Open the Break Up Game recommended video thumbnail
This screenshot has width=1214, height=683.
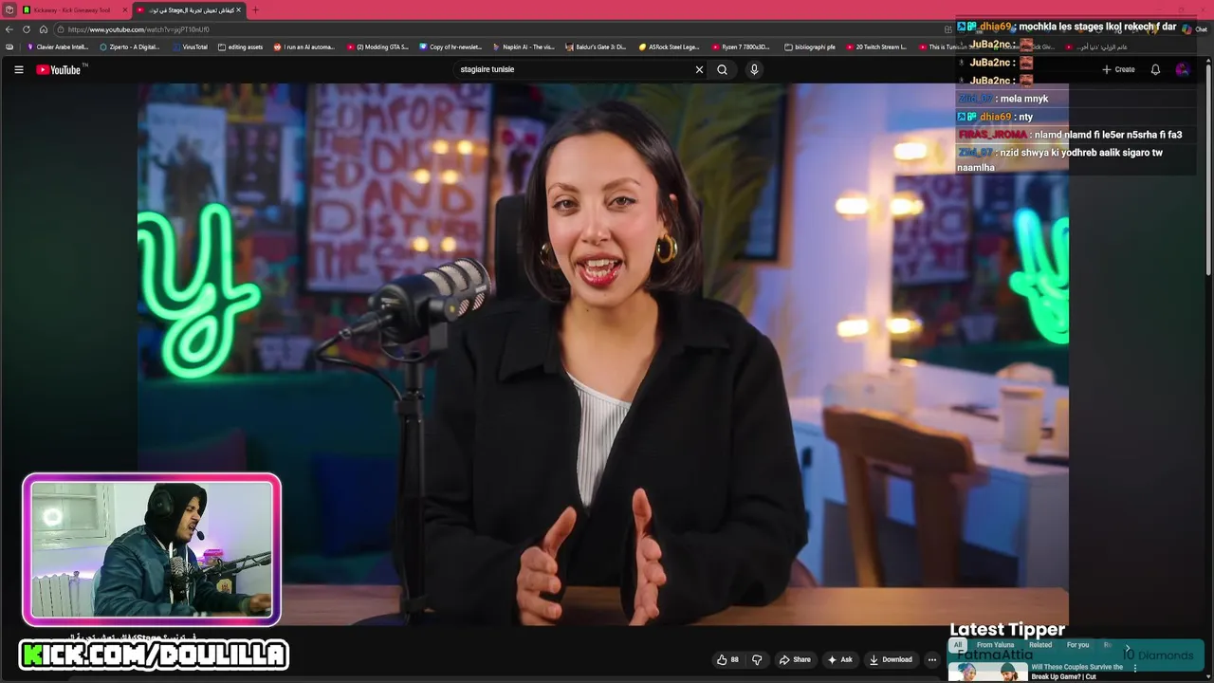tap(987, 672)
